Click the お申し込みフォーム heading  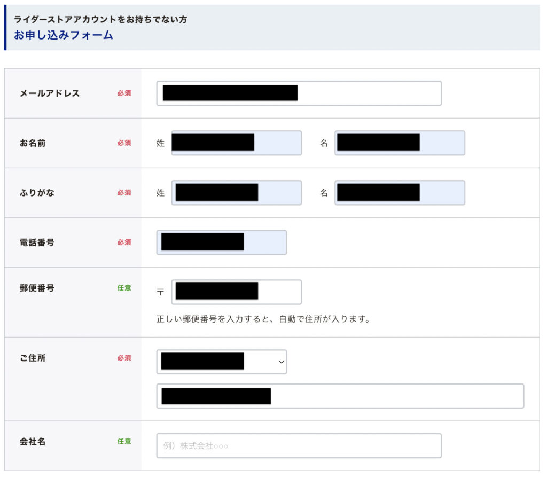[64, 36]
